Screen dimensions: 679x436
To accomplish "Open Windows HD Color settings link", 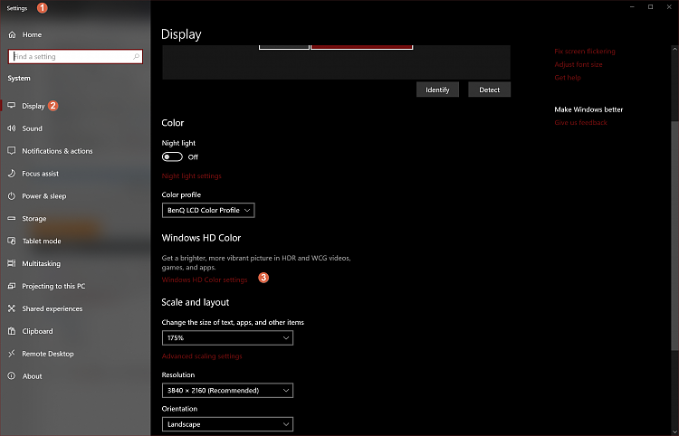I will tap(205, 280).
